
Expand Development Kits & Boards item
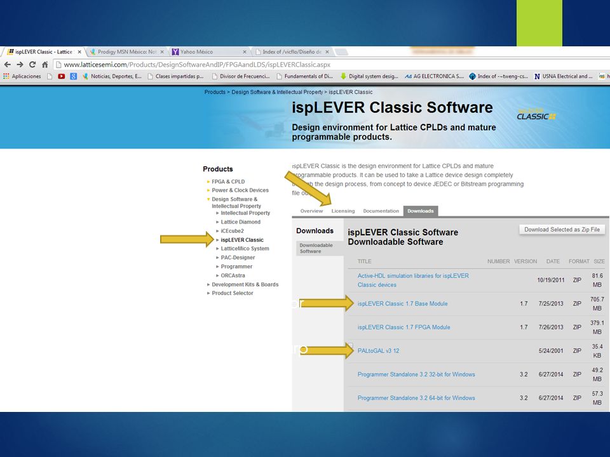245,284
